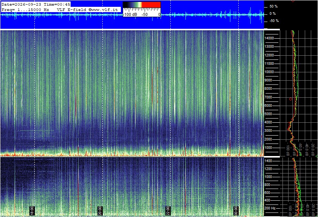Click the -50 % amplitude scale label
This screenshot has height=217, width=318.
tap(274, 21)
